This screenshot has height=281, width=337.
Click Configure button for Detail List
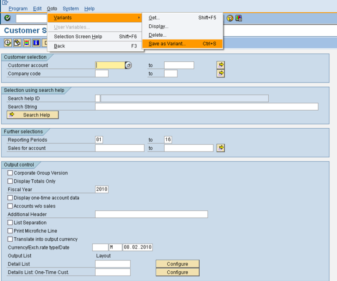[x=177, y=264]
